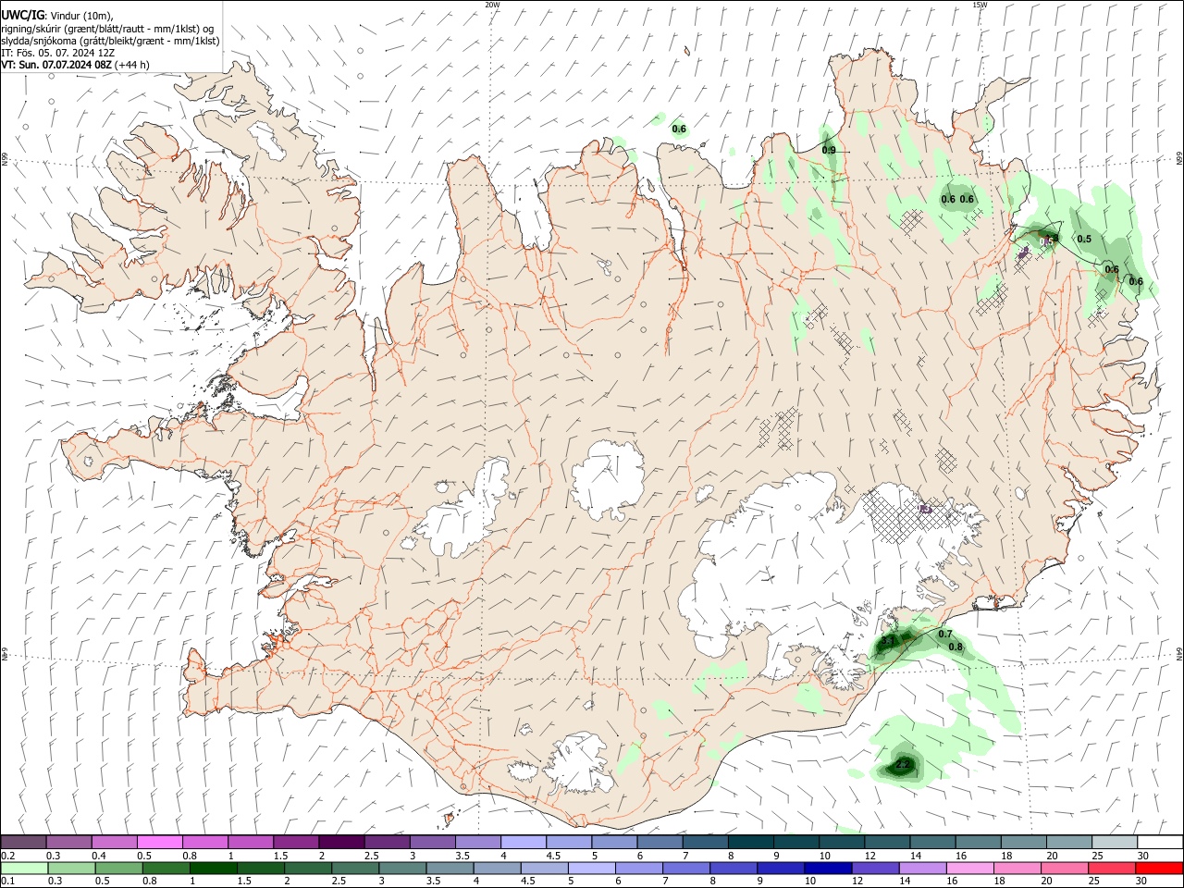Select white upper swatch labeled 30
The image size is (1184, 888).
click(x=1160, y=842)
